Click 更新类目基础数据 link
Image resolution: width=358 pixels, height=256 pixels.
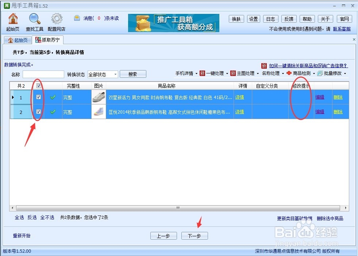point(295,218)
